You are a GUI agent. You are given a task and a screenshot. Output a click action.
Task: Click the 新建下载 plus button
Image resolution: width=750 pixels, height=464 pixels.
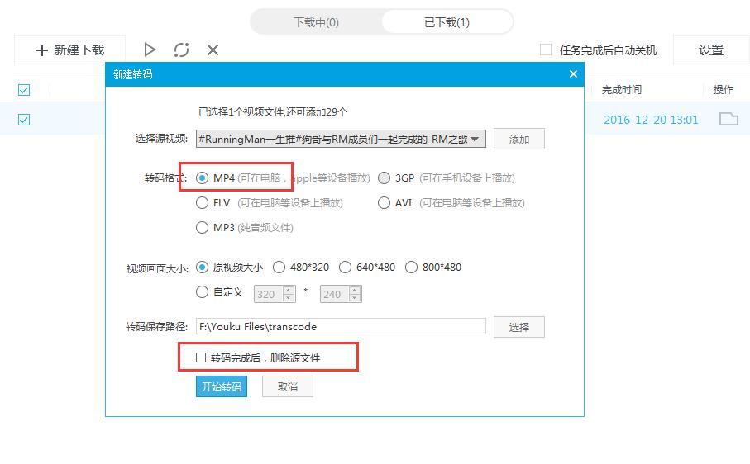point(70,50)
